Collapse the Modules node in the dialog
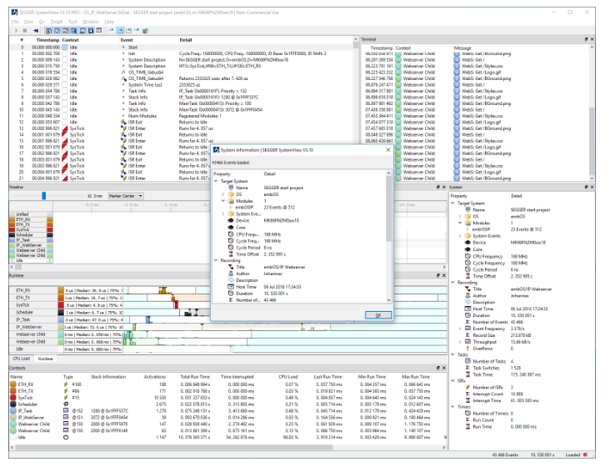Image resolution: width=605 pixels, height=467 pixels. [223, 201]
